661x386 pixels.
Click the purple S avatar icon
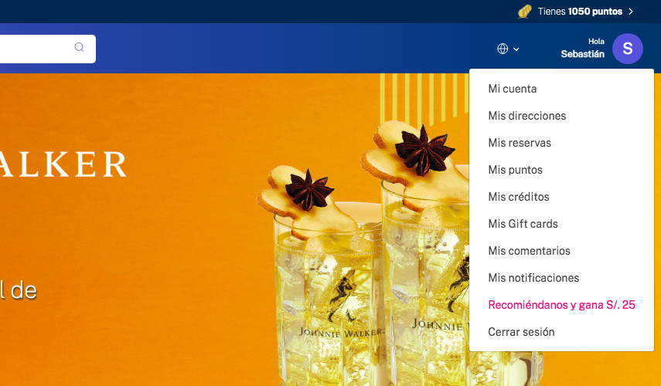pyautogui.click(x=627, y=49)
